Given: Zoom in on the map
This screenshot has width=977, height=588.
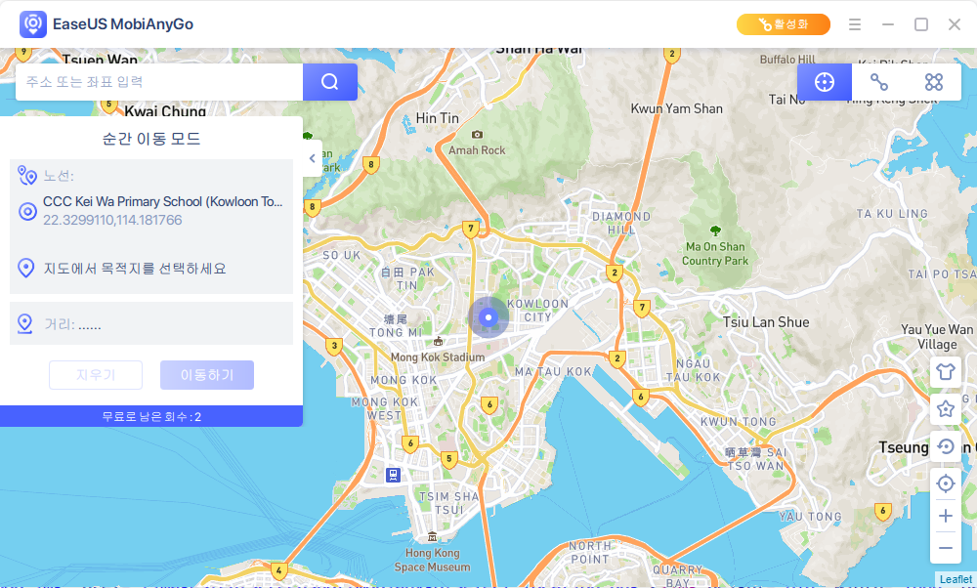Looking at the screenshot, I should tap(945, 516).
